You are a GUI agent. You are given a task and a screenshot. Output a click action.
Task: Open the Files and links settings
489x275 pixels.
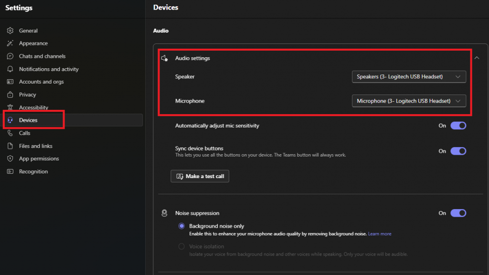(x=35, y=146)
